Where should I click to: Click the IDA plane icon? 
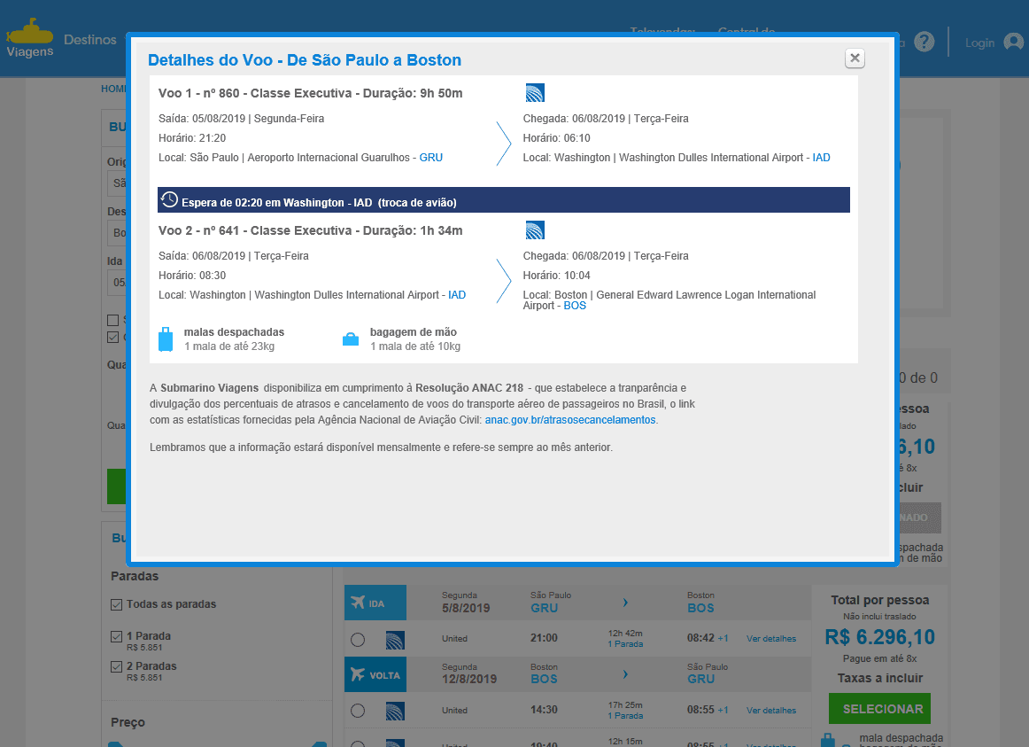click(358, 602)
